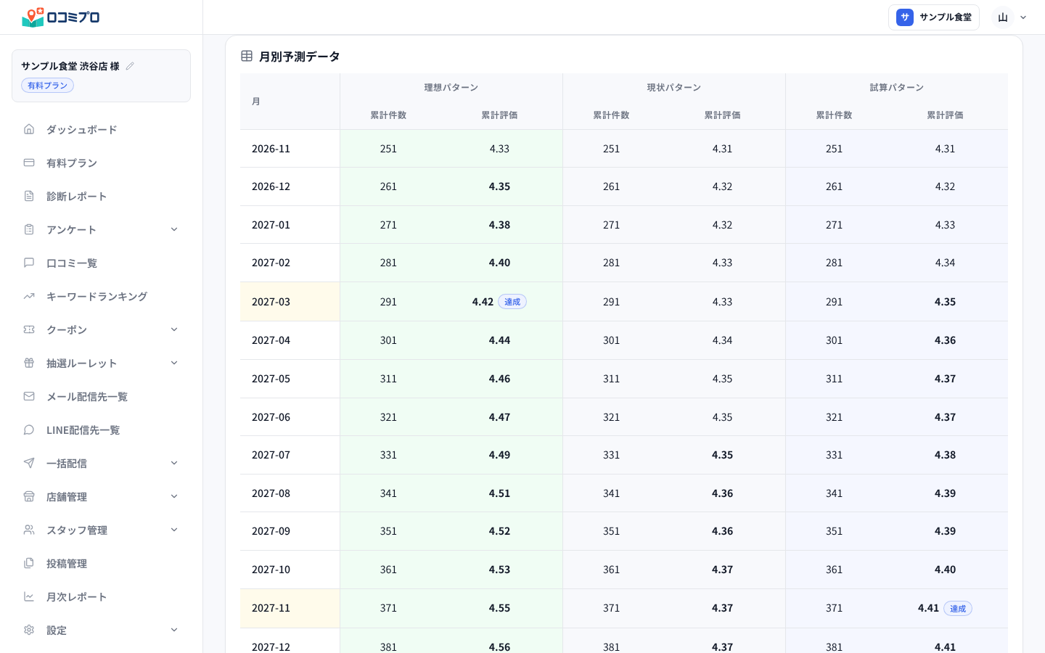This screenshot has width=1045, height=653.
Task: Click the 口コミ一覧 speech bubble icon
Action: click(x=29, y=263)
